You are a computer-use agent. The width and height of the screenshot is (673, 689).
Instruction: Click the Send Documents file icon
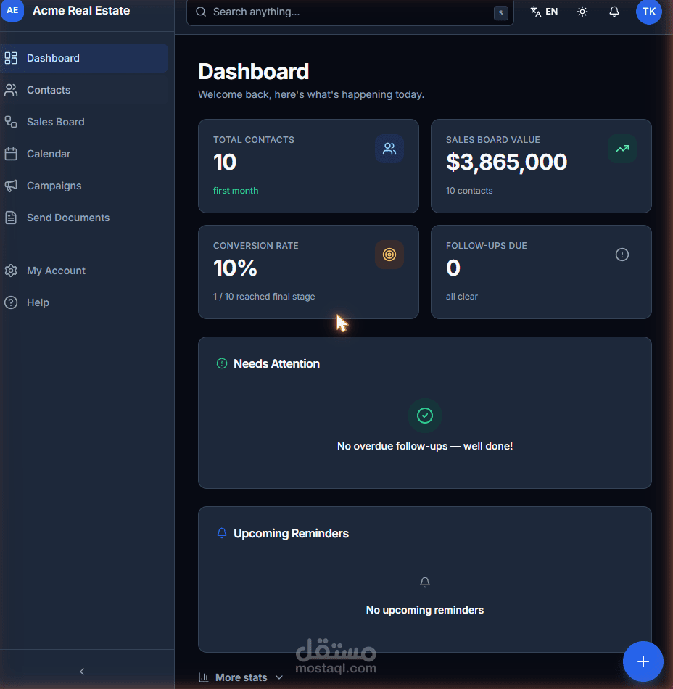point(11,218)
